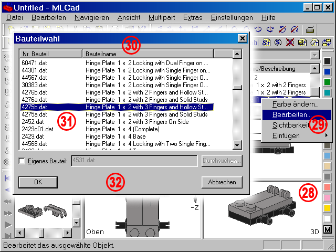This screenshot has height=252, width=336.
Task: Open the Datei menu
Action: [15, 17]
